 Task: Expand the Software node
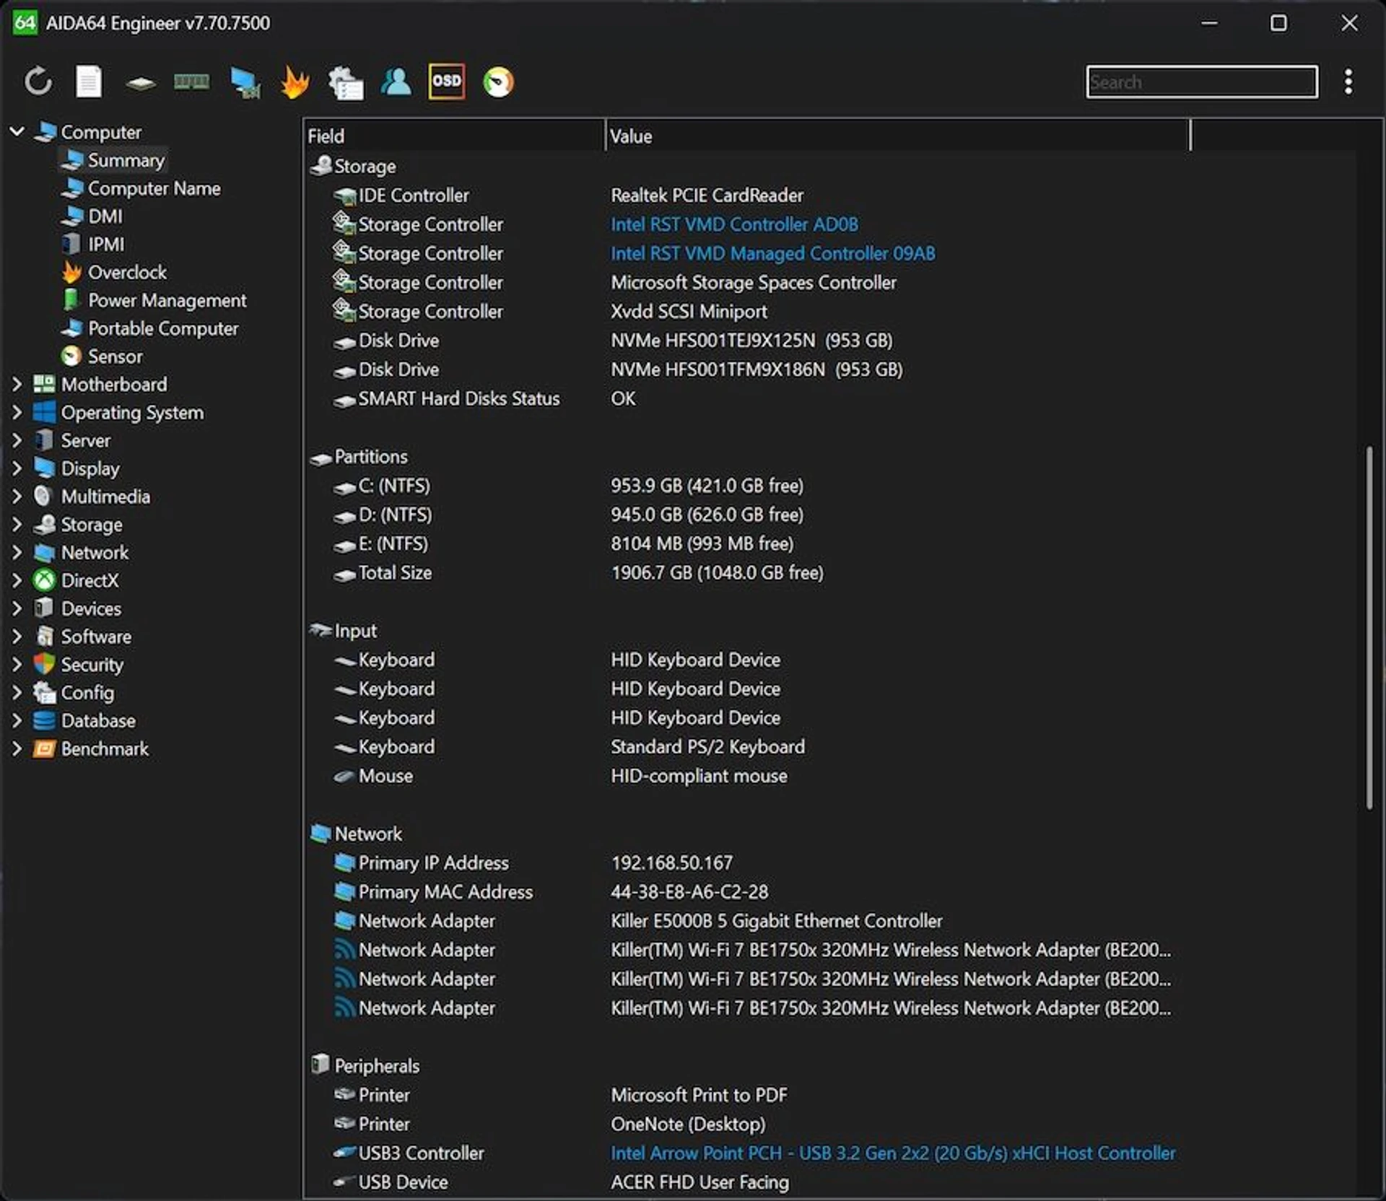[17, 637]
